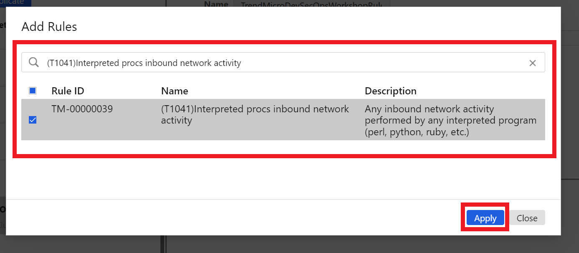Click the dimmed backdrop right of the dialog
The image size is (579, 253).
click(x=570, y=125)
